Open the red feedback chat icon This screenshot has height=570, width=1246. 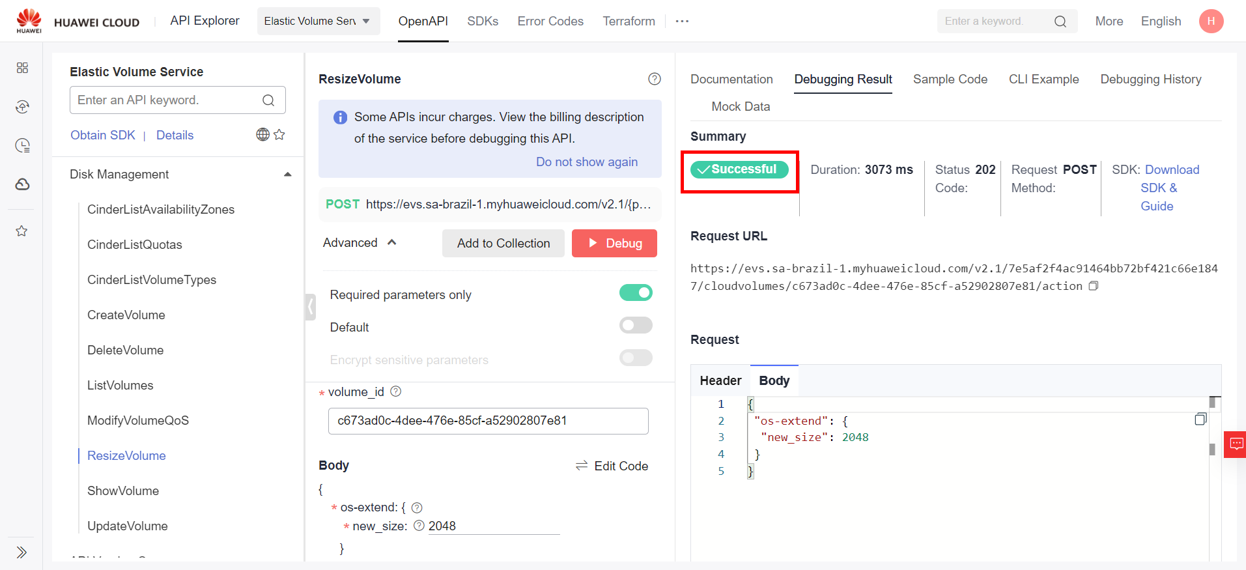click(1236, 444)
